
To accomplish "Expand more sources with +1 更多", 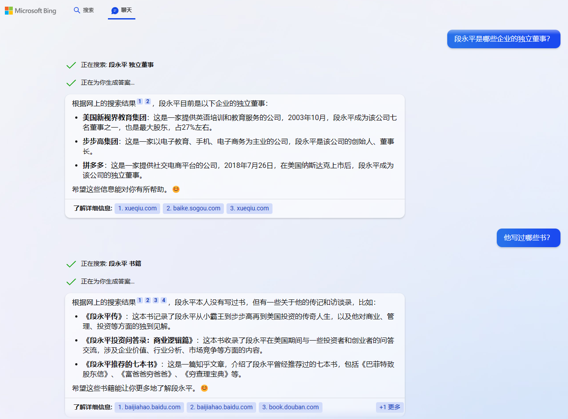I will point(389,407).
